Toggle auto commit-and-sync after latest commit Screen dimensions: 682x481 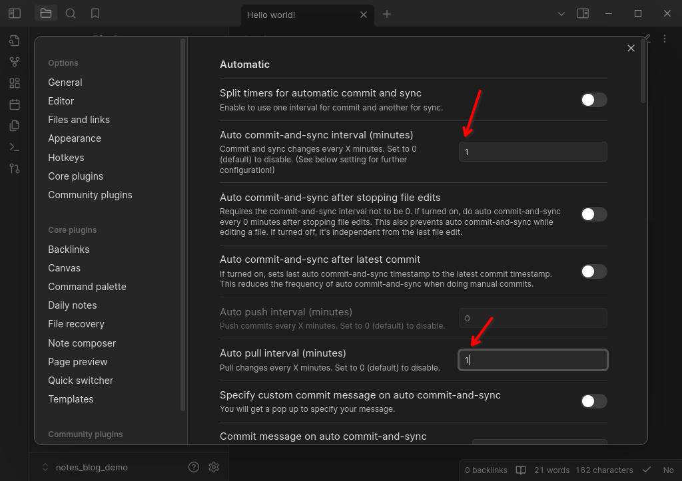pos(593,271)
